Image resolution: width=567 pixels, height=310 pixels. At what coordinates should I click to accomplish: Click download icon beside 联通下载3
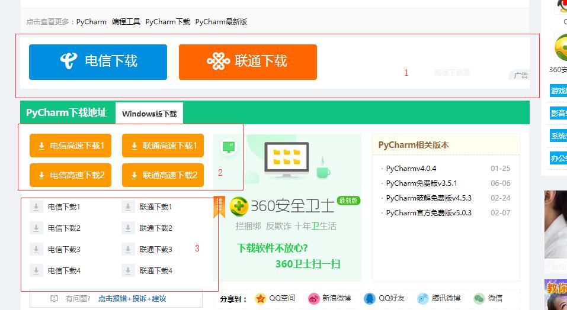point(128,250)
